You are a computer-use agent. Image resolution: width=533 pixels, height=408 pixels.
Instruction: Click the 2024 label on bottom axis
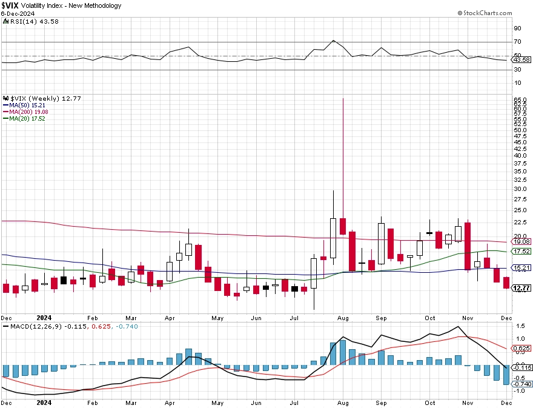(x=44, y=403)
